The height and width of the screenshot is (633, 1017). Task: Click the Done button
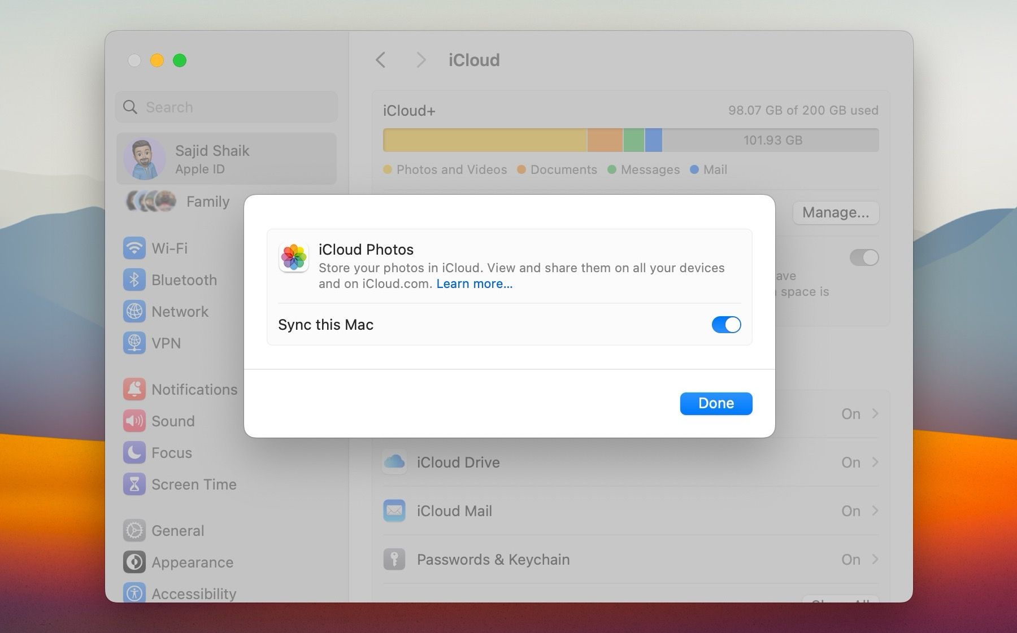[715, 403]
